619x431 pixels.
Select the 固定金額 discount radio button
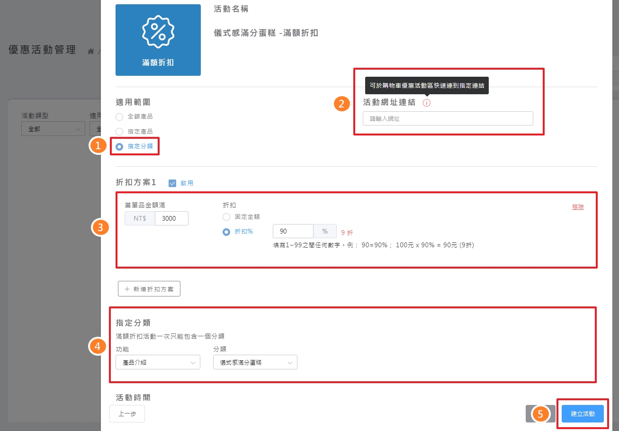coord(226,217)
